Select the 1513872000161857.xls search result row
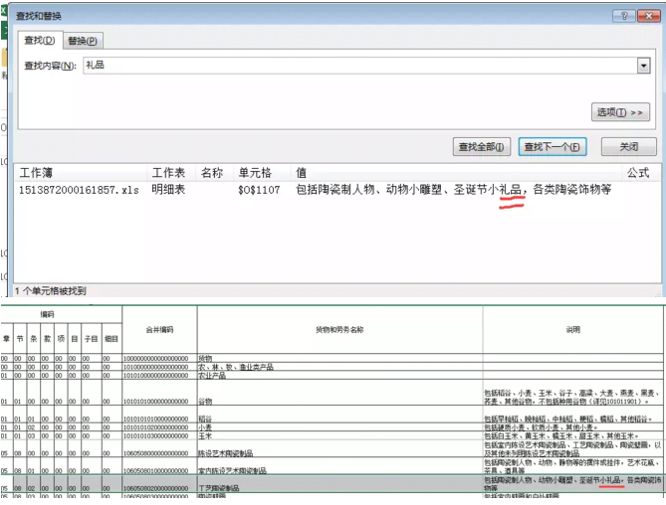Viewport: 666px width, 505px height. click(68, 189)
